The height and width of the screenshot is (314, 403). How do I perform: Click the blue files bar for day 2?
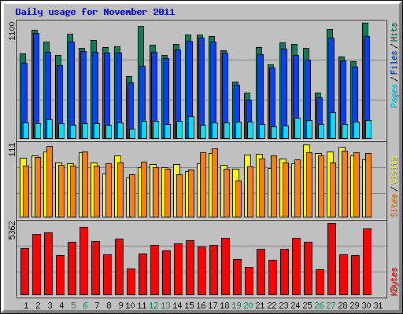[36, 78]
